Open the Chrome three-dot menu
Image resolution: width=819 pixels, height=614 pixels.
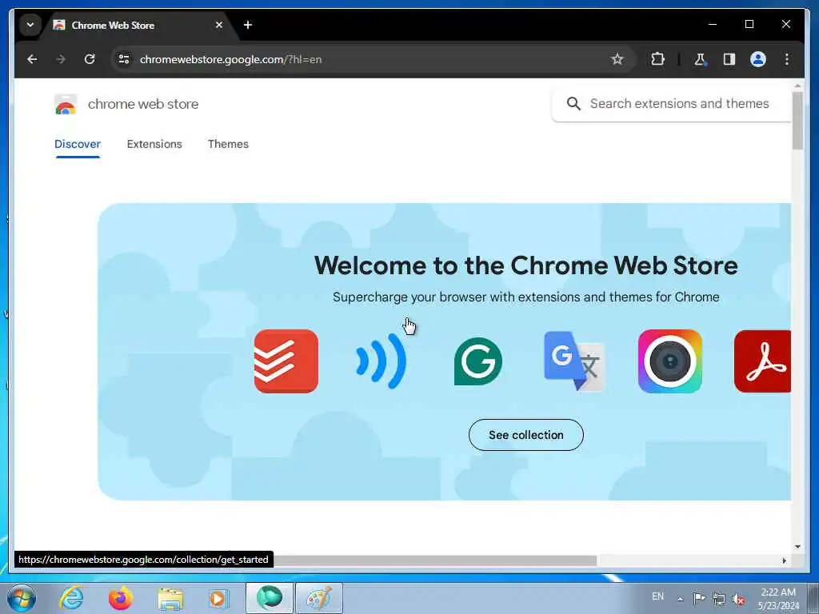(787, 59)
